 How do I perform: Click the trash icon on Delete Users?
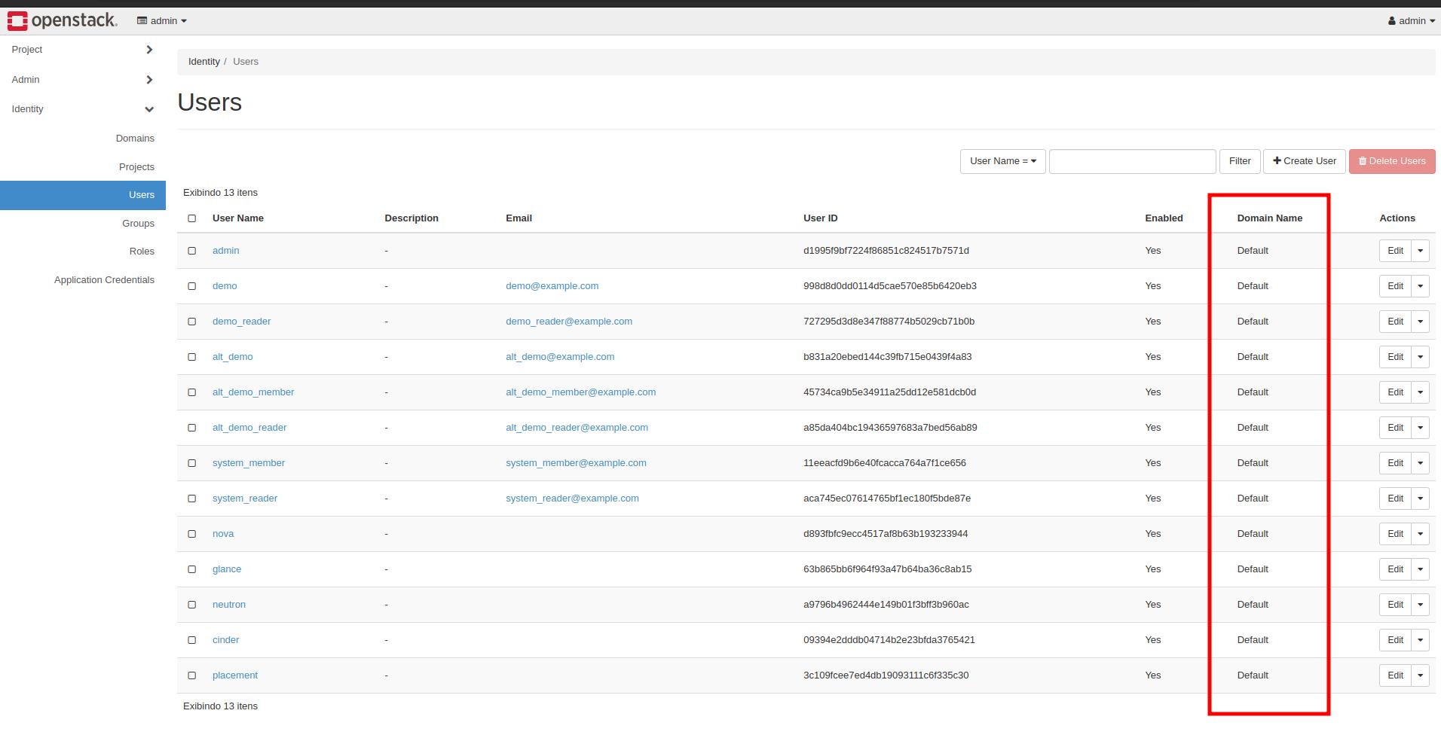(1363, 161)
